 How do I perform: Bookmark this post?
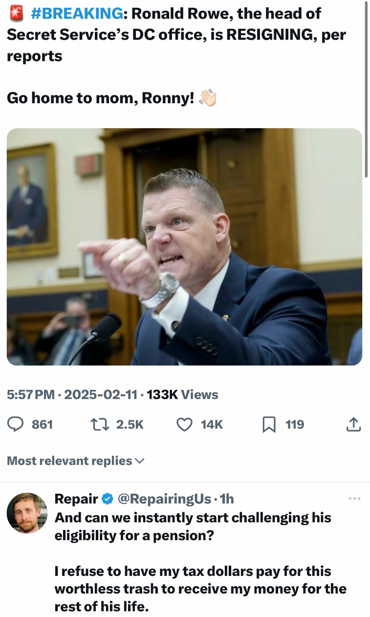coord(268,424)
